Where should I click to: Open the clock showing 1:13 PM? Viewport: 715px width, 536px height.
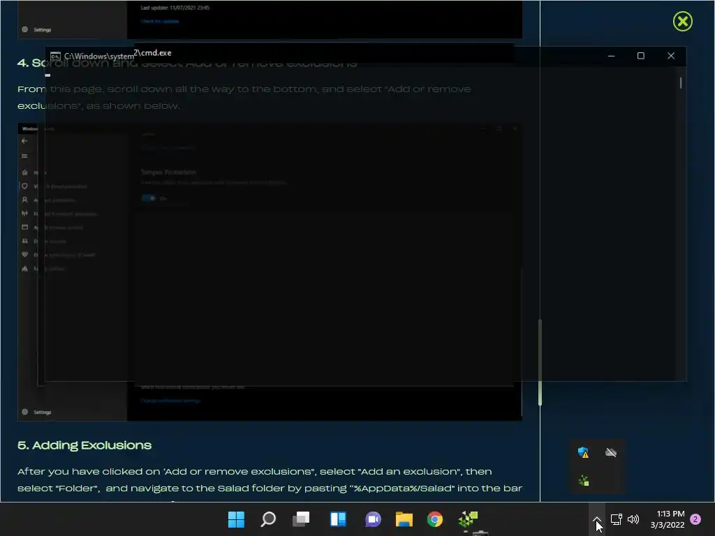667,519
